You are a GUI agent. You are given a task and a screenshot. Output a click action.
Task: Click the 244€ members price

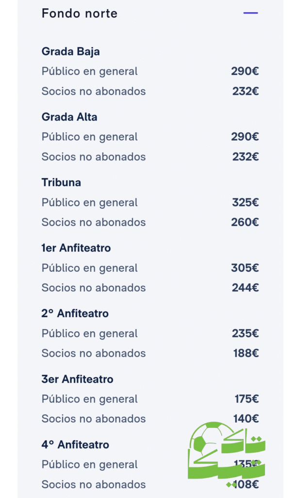click(245, 288)
